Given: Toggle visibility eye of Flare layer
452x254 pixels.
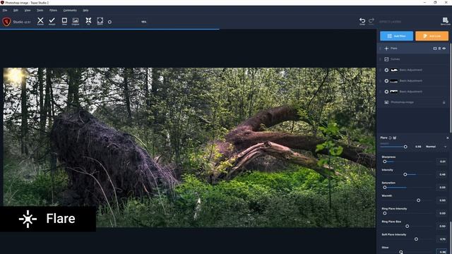Looking at the screenshot, I should tap(444, 49).
